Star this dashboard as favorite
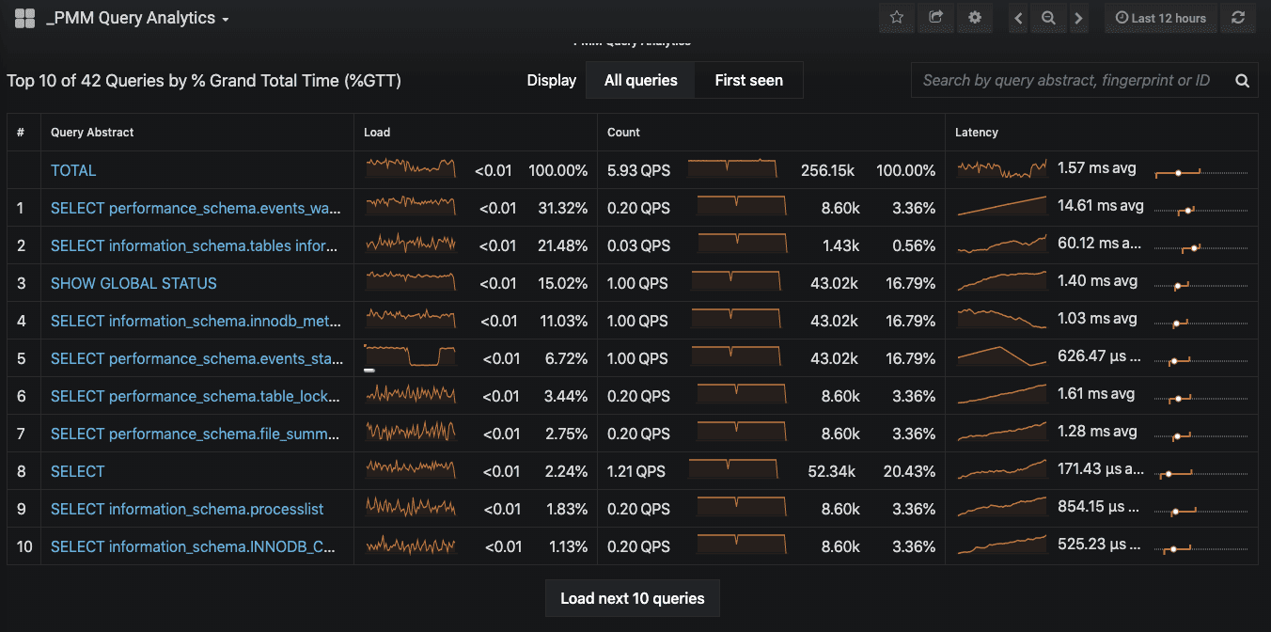This screenshot has width=1271, height=632. [897, 18]
